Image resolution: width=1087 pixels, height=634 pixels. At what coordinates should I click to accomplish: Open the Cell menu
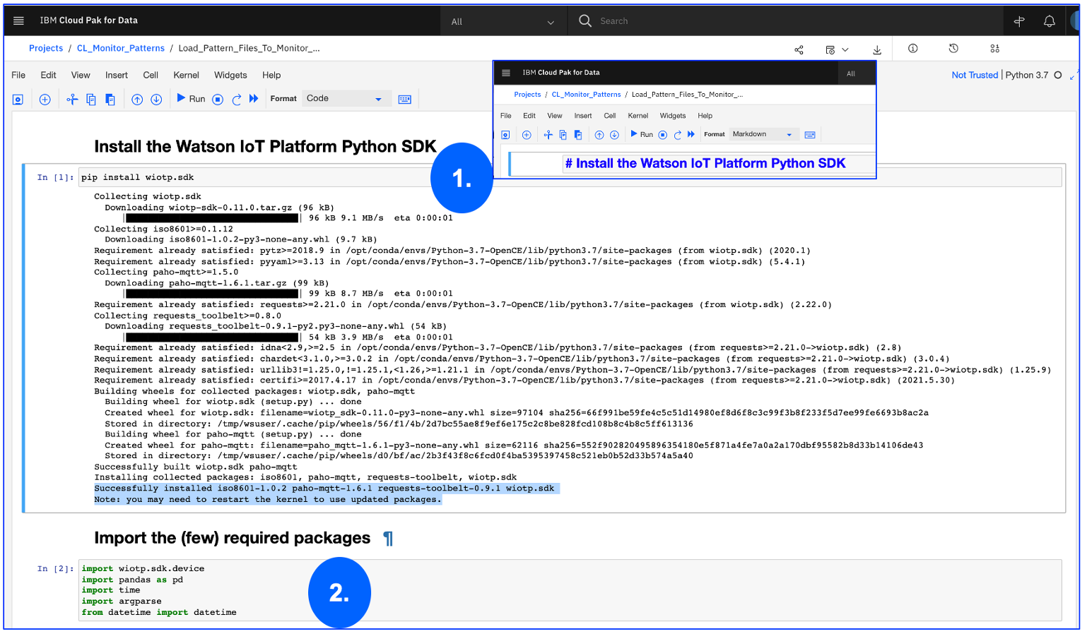coord(151,75)
